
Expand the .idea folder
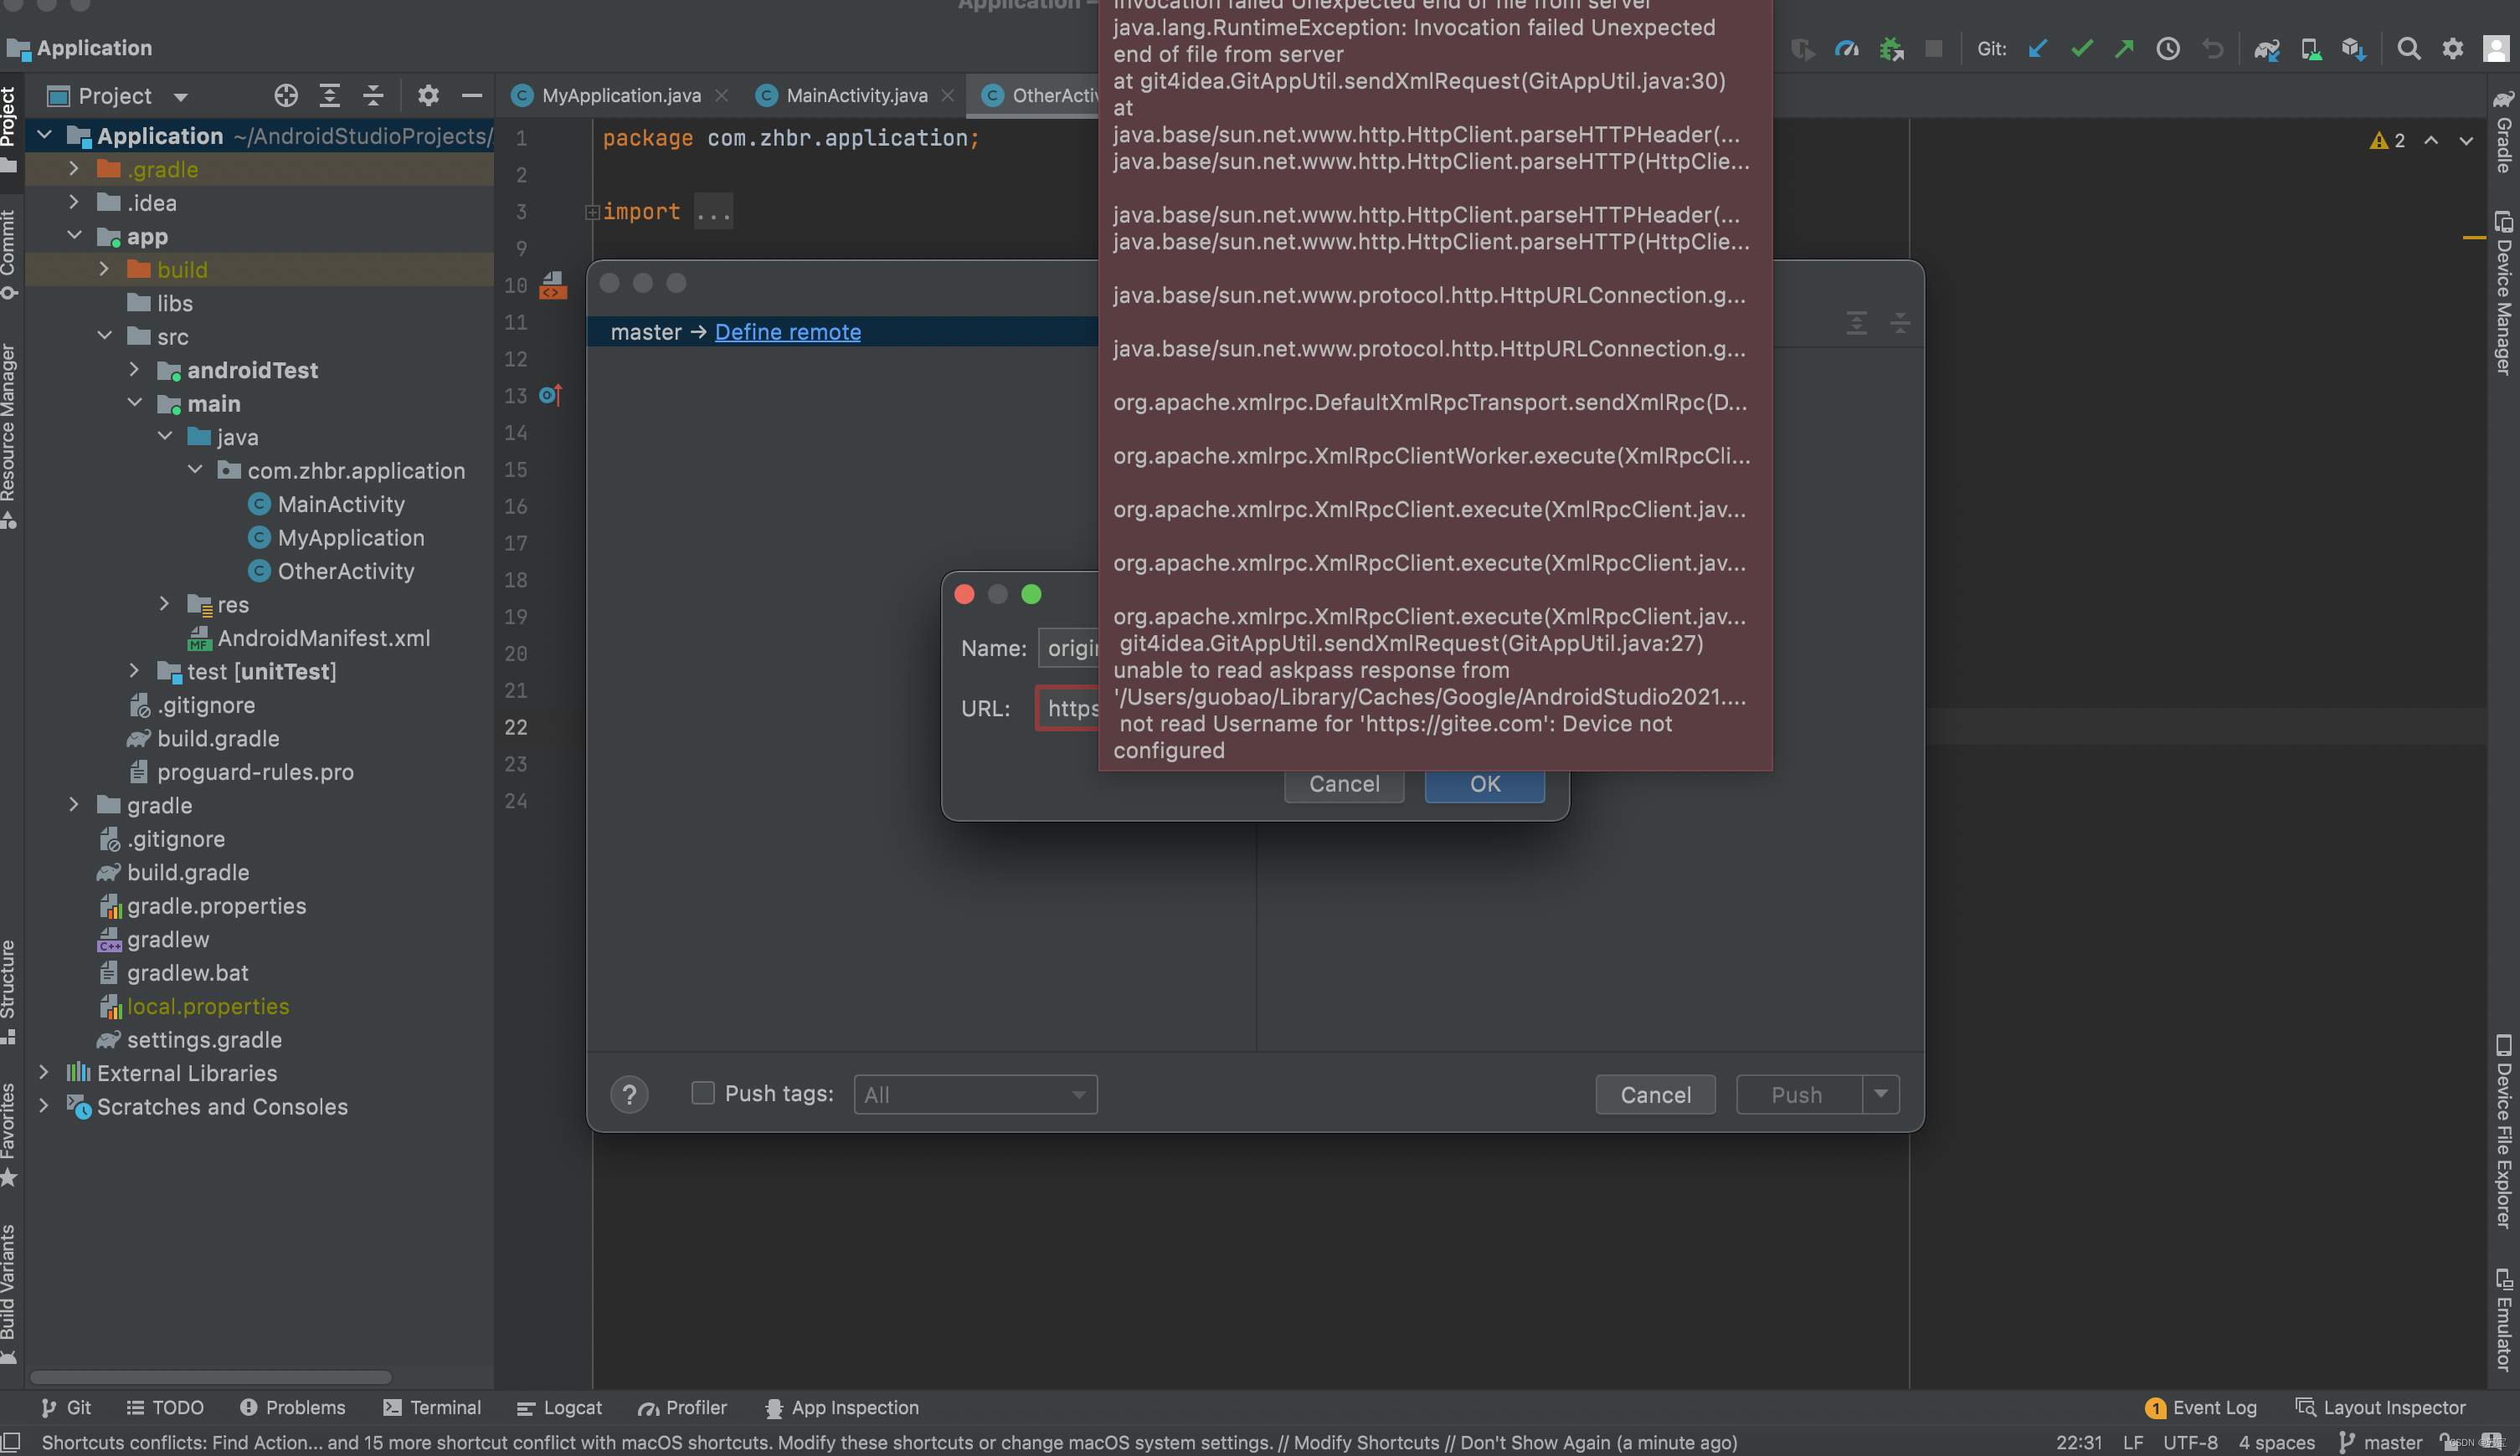tap(73, 202)
